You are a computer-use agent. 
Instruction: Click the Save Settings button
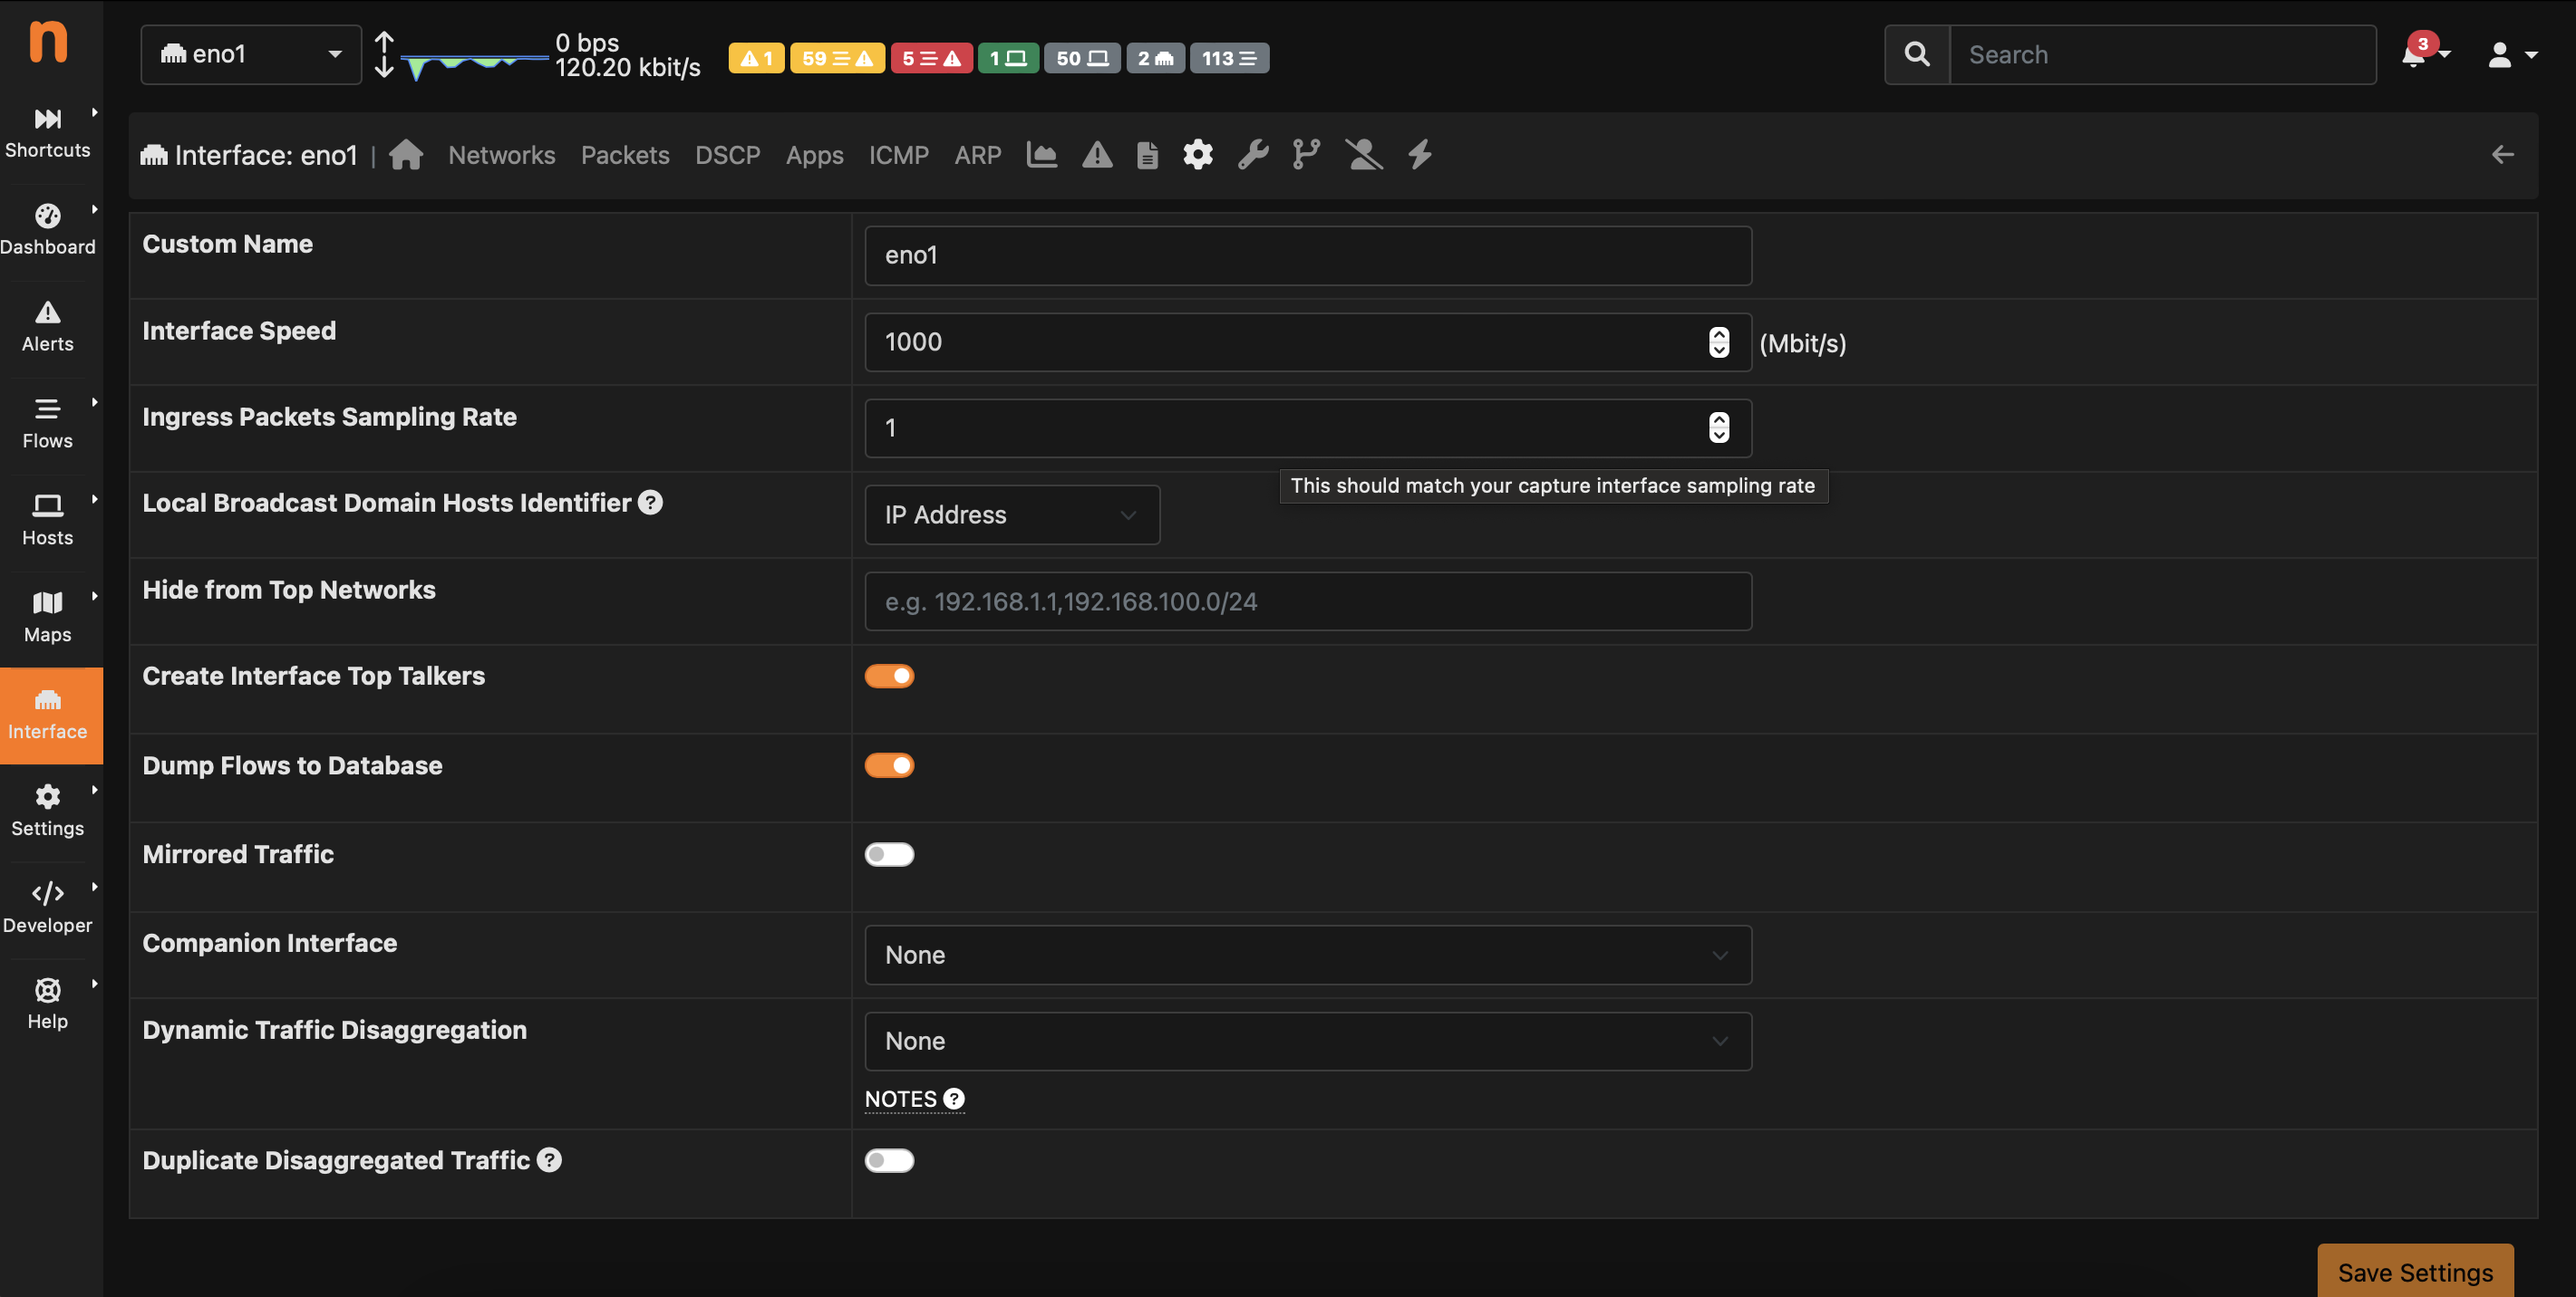[x=2415, y=1271]
